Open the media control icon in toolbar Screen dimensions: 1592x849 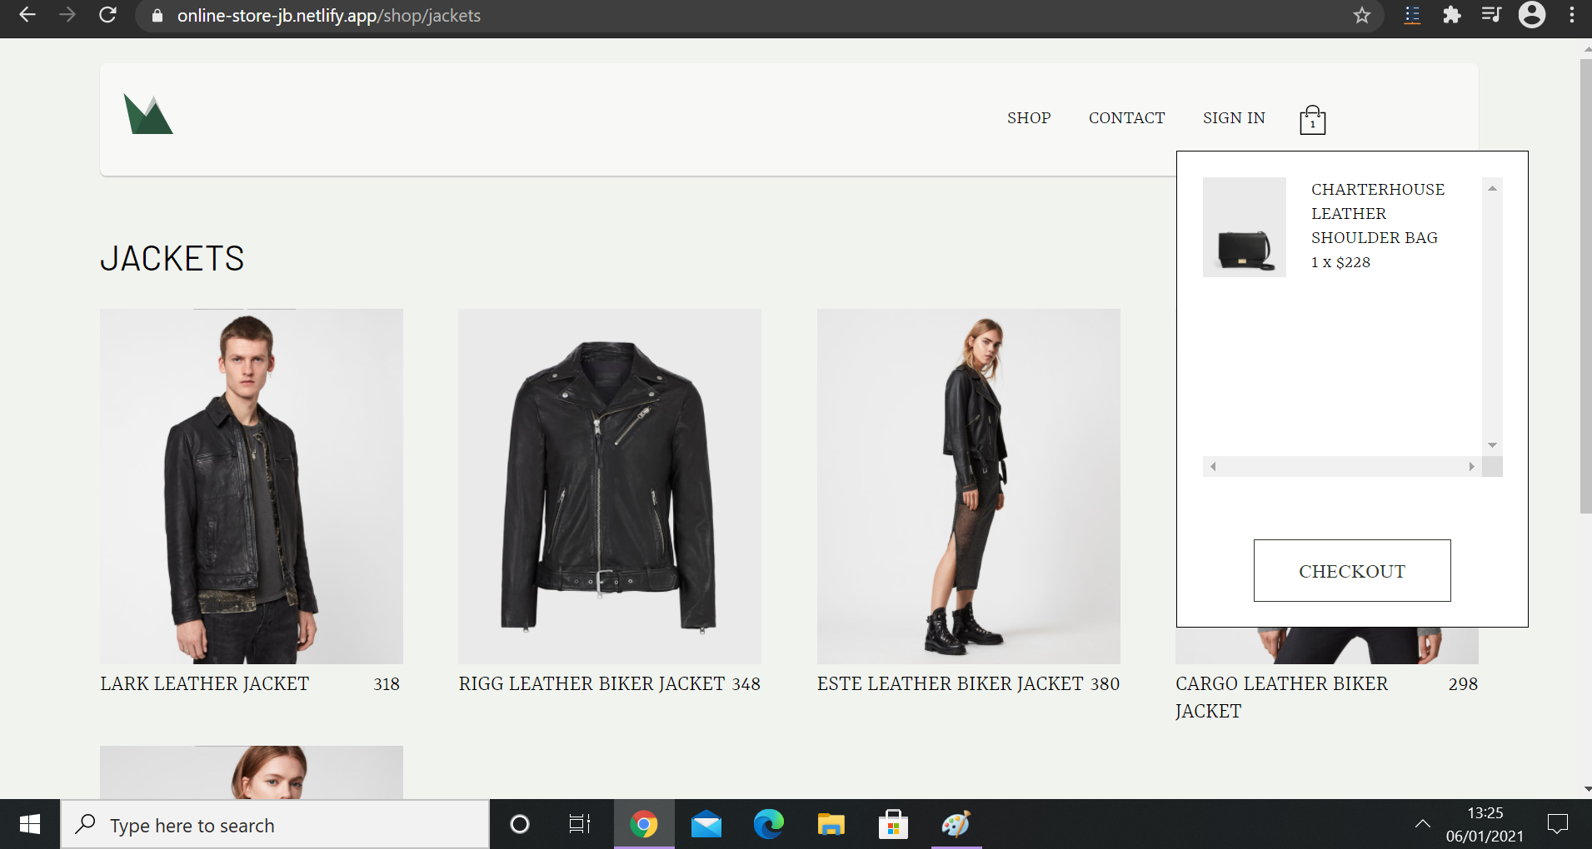(x=1491, y=15)
